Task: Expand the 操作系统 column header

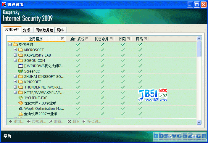Action: (x=87, y=39)
